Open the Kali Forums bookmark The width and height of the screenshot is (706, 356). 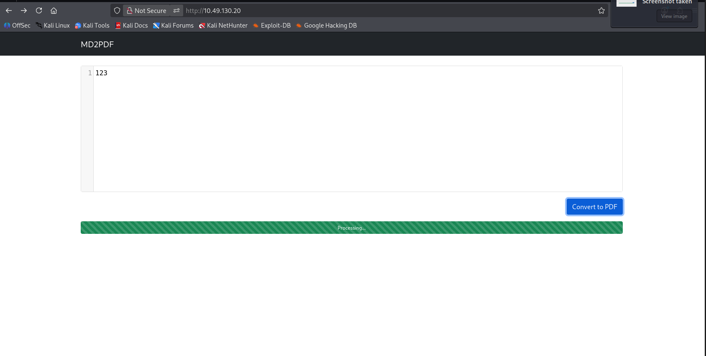pyautogui.click(x=173, y=26)
